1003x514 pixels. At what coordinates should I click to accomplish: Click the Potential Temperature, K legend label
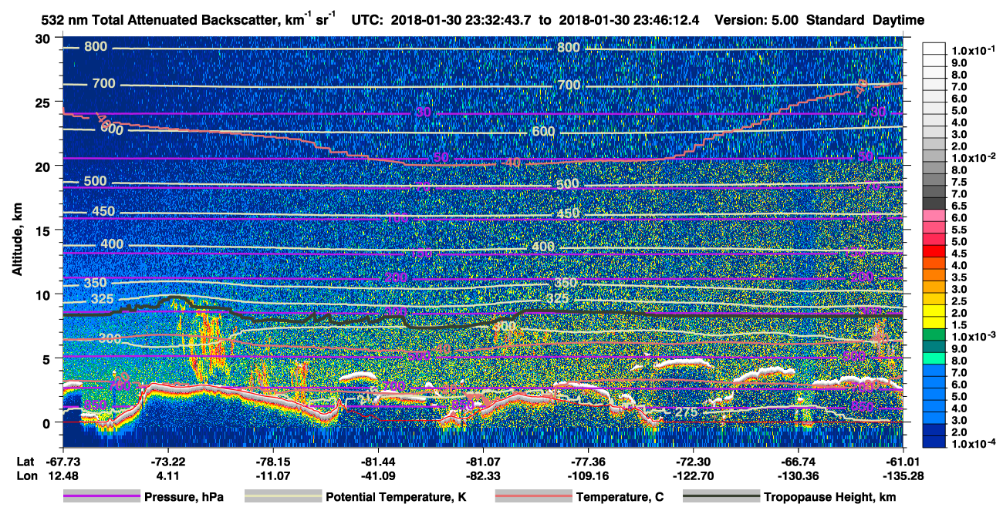[396, 497]
